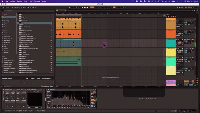Expand the Compressor folder in the browser

click(x=18, y=17)
